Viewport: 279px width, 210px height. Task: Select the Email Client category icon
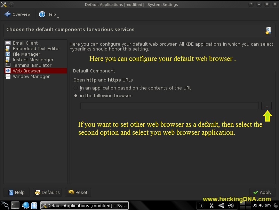click(x=8, y=43)
